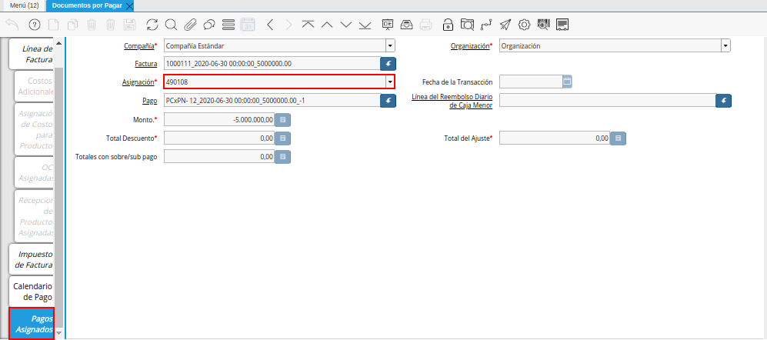767x340 pixels.
Task: Click Línea del Reembolso Diario label link
Action: [452, 101]
